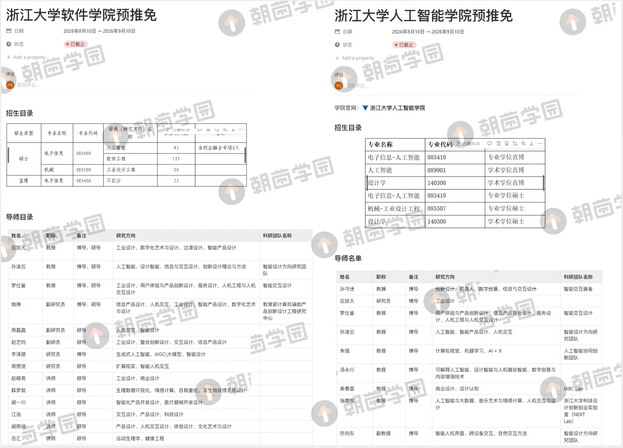This screenshot has height=448, width=623.
Task: Click 已截止 status tag on 软件学院 page
Action: pos(75,44)
